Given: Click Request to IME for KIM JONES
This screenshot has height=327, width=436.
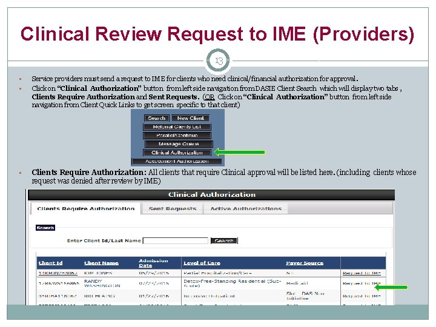Looking at the screenshot, I should 362,273.
